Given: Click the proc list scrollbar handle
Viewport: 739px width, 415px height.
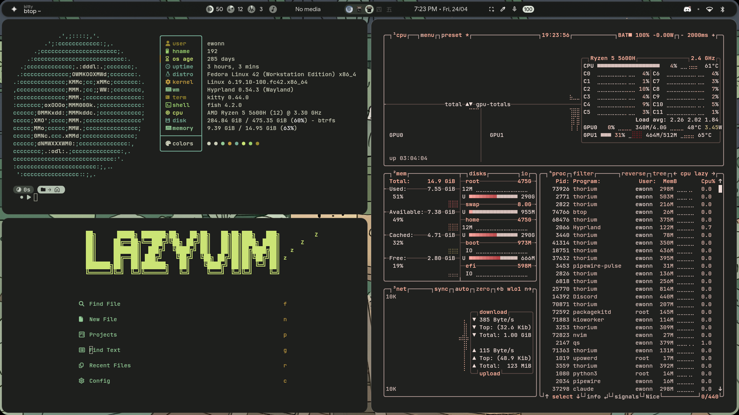Looking at the screenshot, I should coord(720,189).
